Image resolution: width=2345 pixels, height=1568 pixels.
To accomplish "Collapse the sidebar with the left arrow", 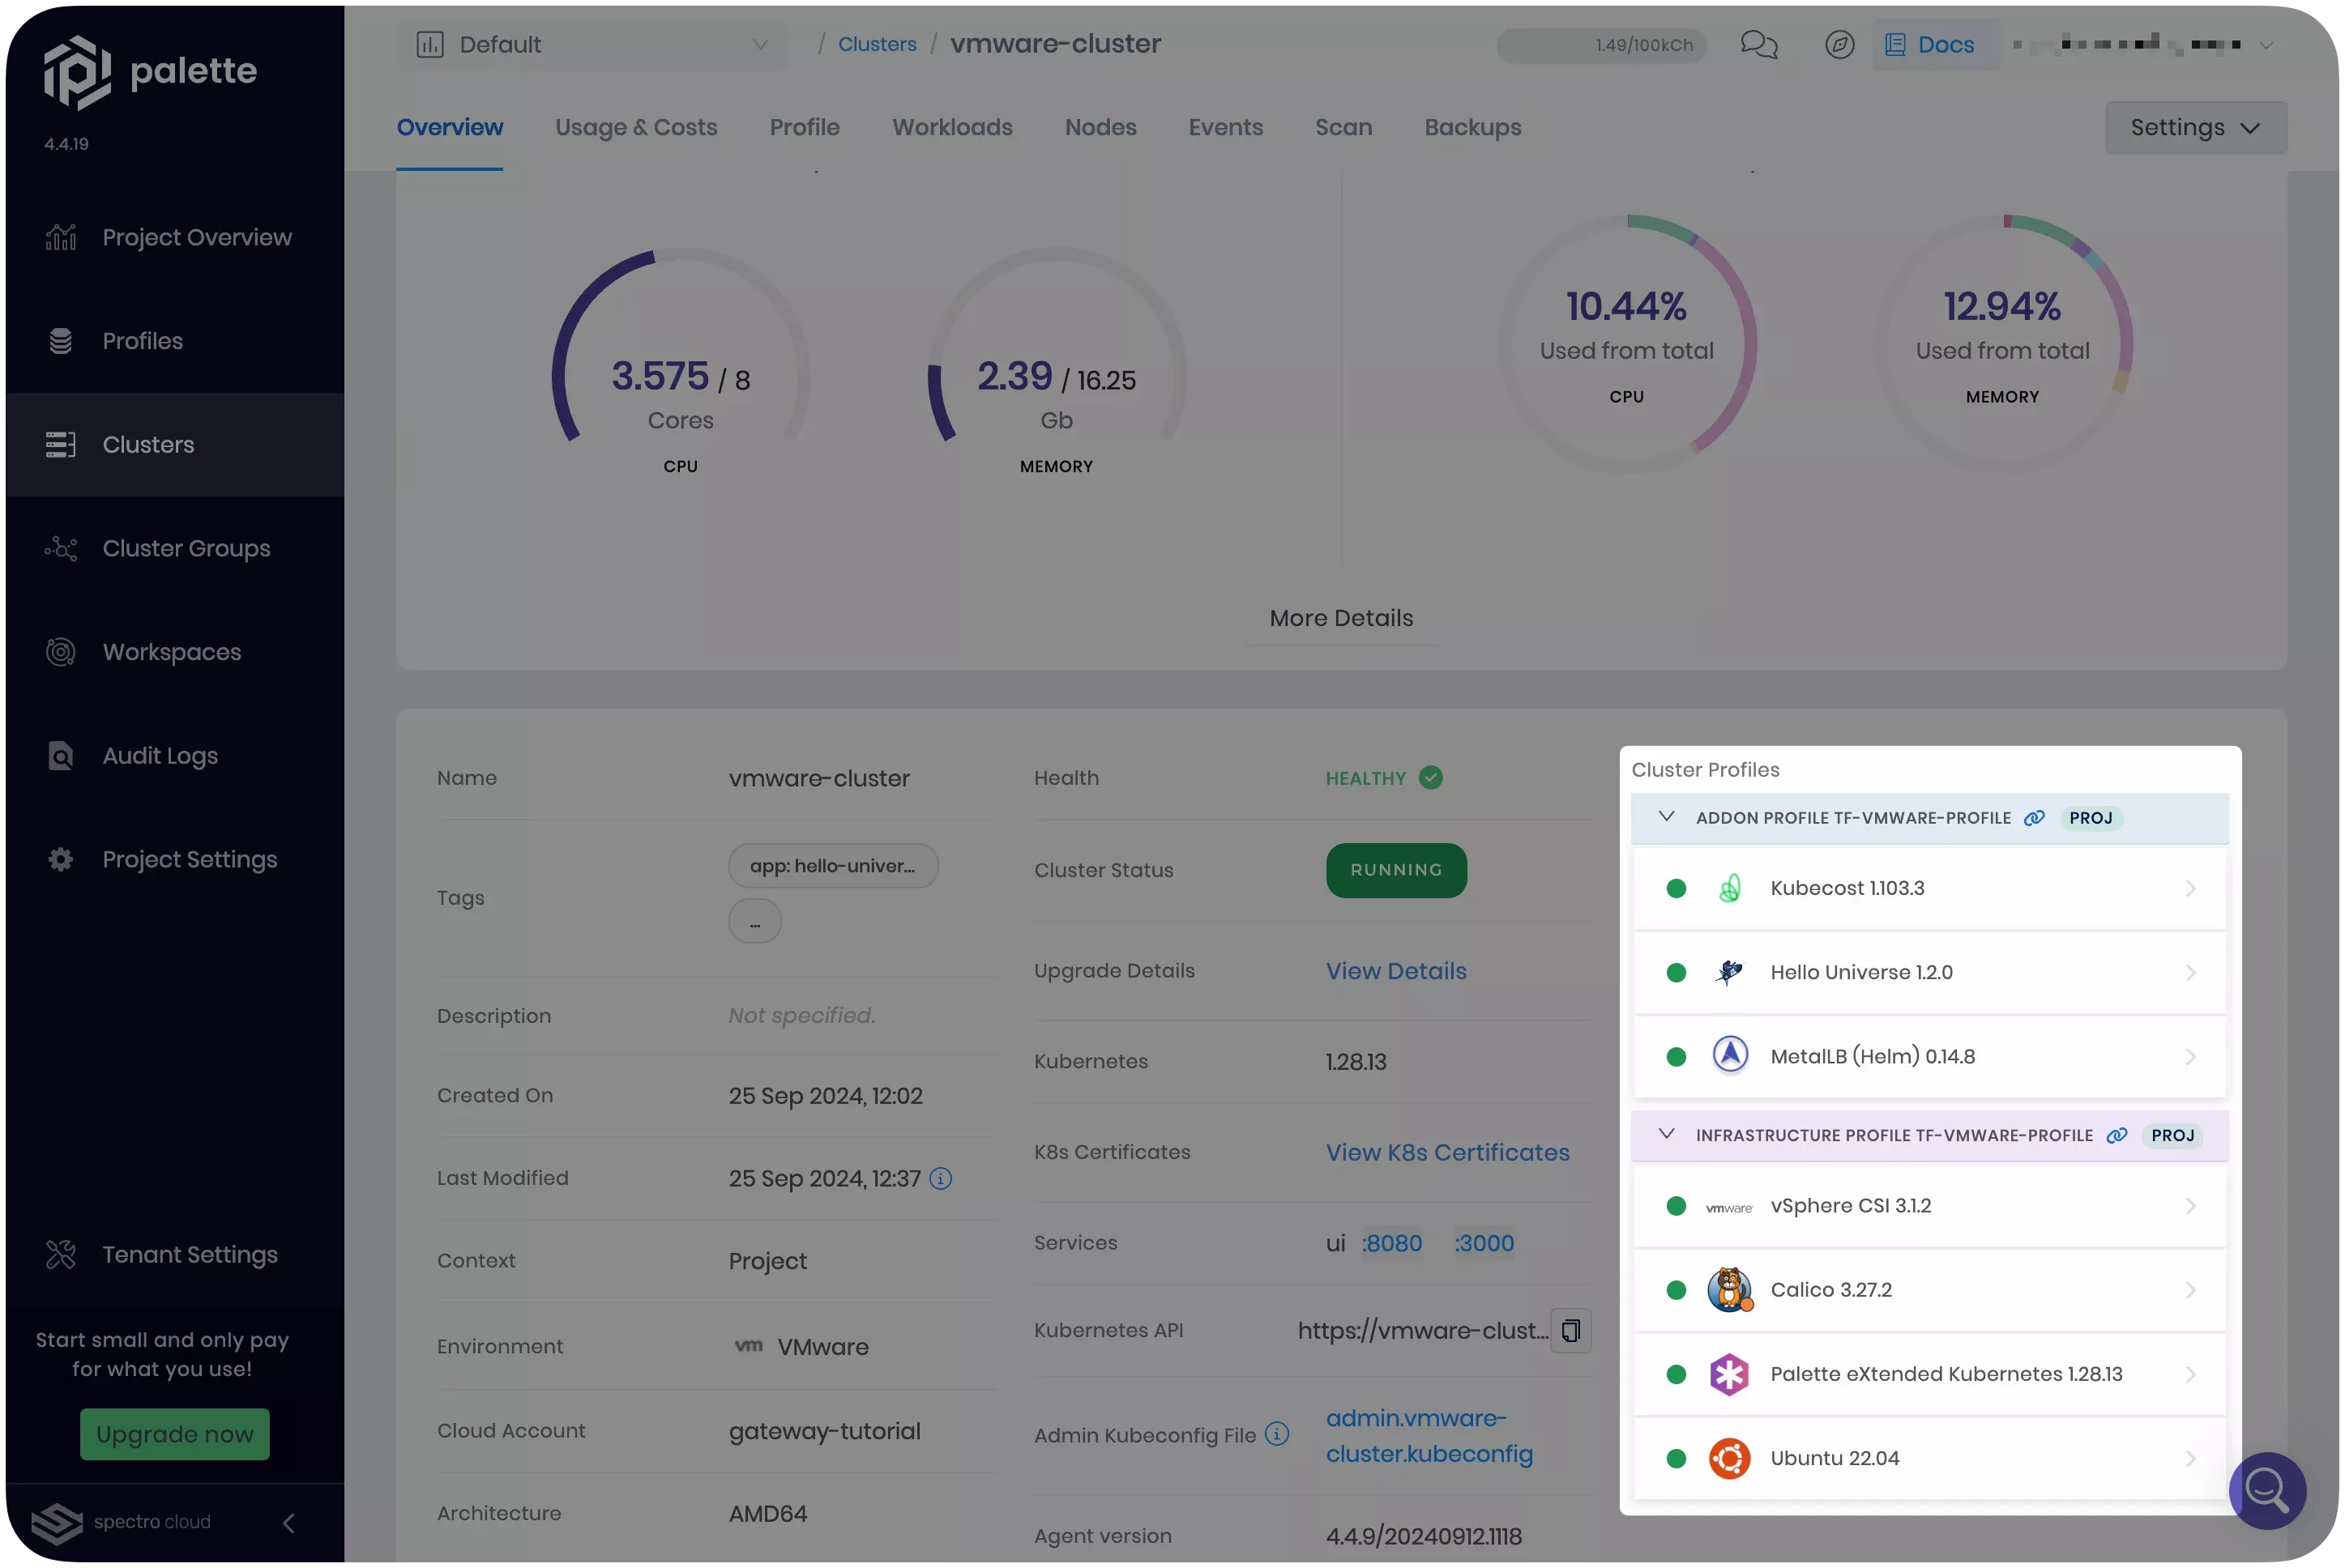I will coord(289,1522).
